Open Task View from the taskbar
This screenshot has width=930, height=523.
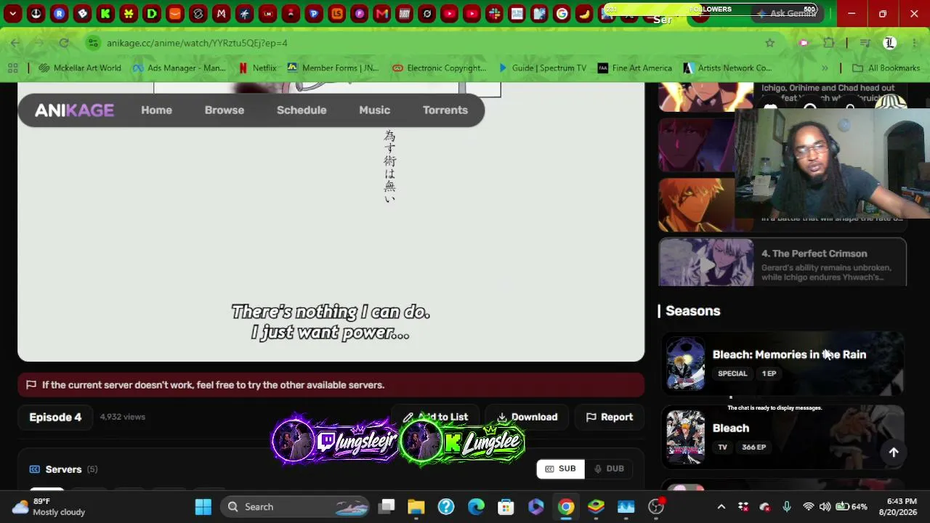click(387, 506)
